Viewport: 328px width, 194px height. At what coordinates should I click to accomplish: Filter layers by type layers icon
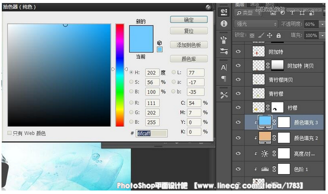coord(292,13)
